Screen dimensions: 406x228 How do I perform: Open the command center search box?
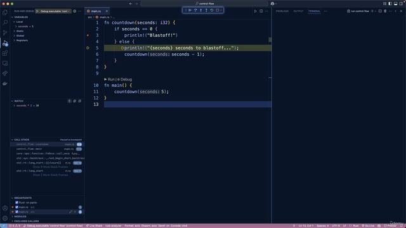[x=204, y=4]
